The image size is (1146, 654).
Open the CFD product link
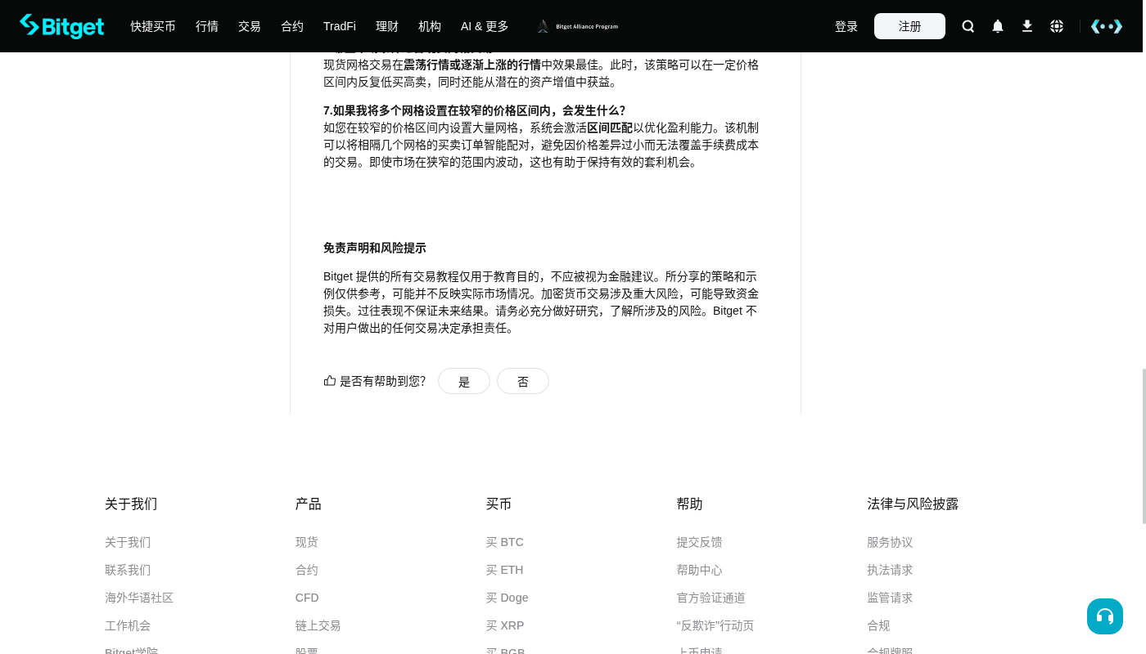[307, 598]
